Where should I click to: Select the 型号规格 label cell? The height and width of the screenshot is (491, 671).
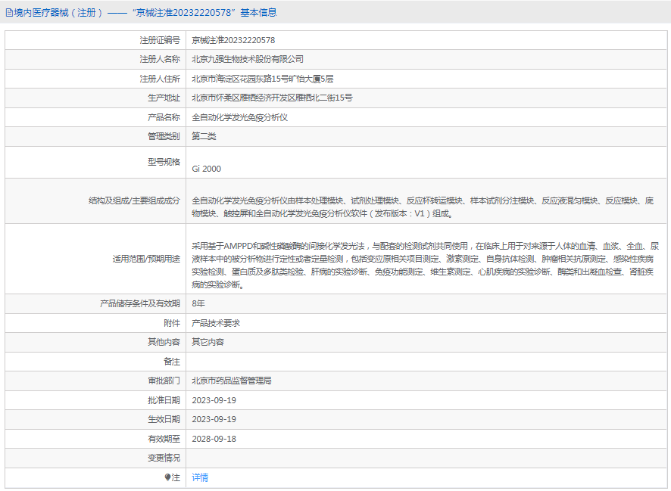(x=95, y=162)
